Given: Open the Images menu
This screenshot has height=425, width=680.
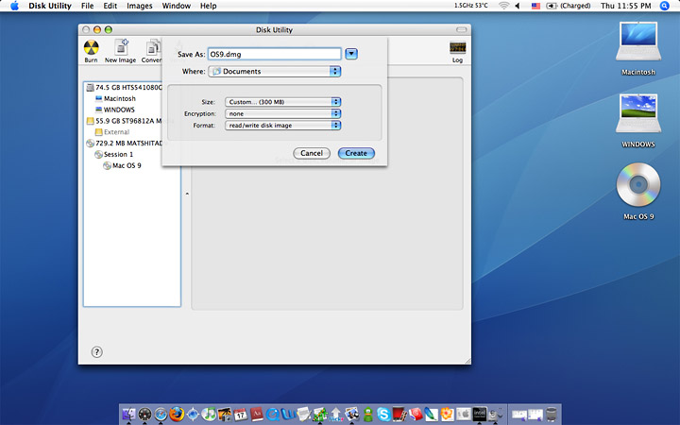Looking at the screenshot, I should [139, 6].
